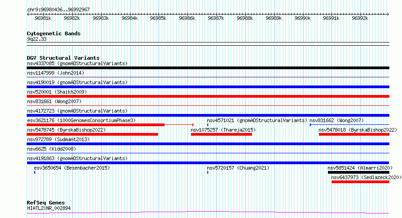Select the blue nsv4191863 variant bar
This screenshot has width=402, height=218.
pos(208,163)
